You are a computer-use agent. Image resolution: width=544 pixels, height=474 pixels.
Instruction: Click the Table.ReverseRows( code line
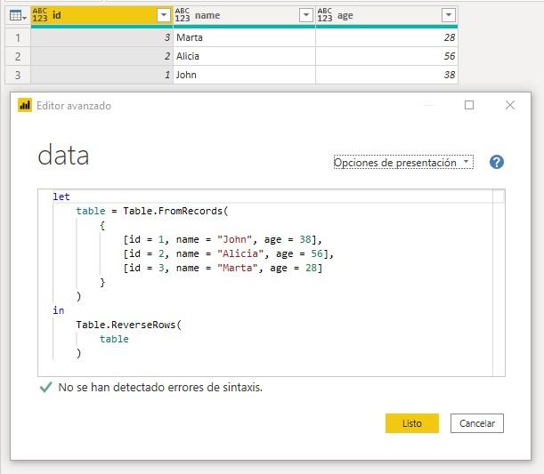click(129, 325)
